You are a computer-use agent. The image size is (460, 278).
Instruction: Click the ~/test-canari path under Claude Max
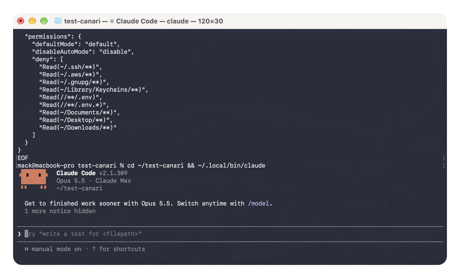[79, 188]
